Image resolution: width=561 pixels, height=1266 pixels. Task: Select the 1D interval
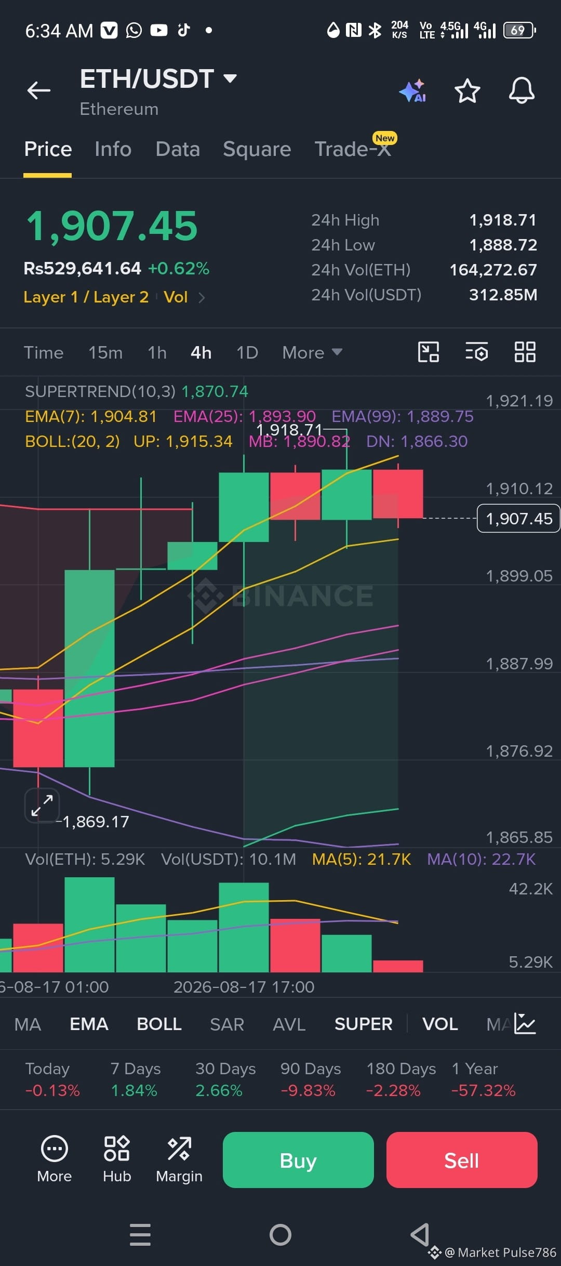click(247, 352)
